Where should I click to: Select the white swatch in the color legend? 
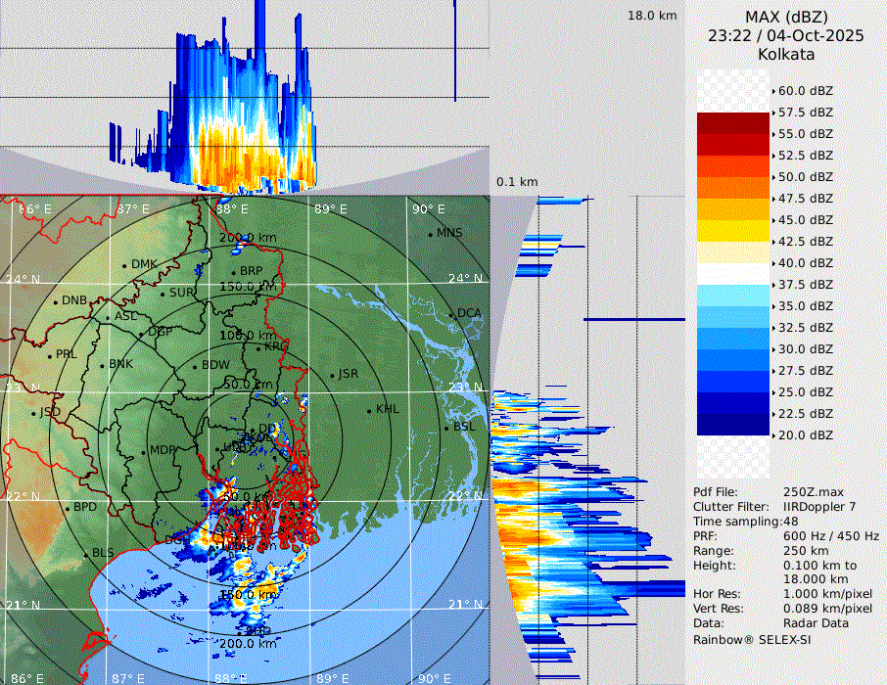[733, 273]
